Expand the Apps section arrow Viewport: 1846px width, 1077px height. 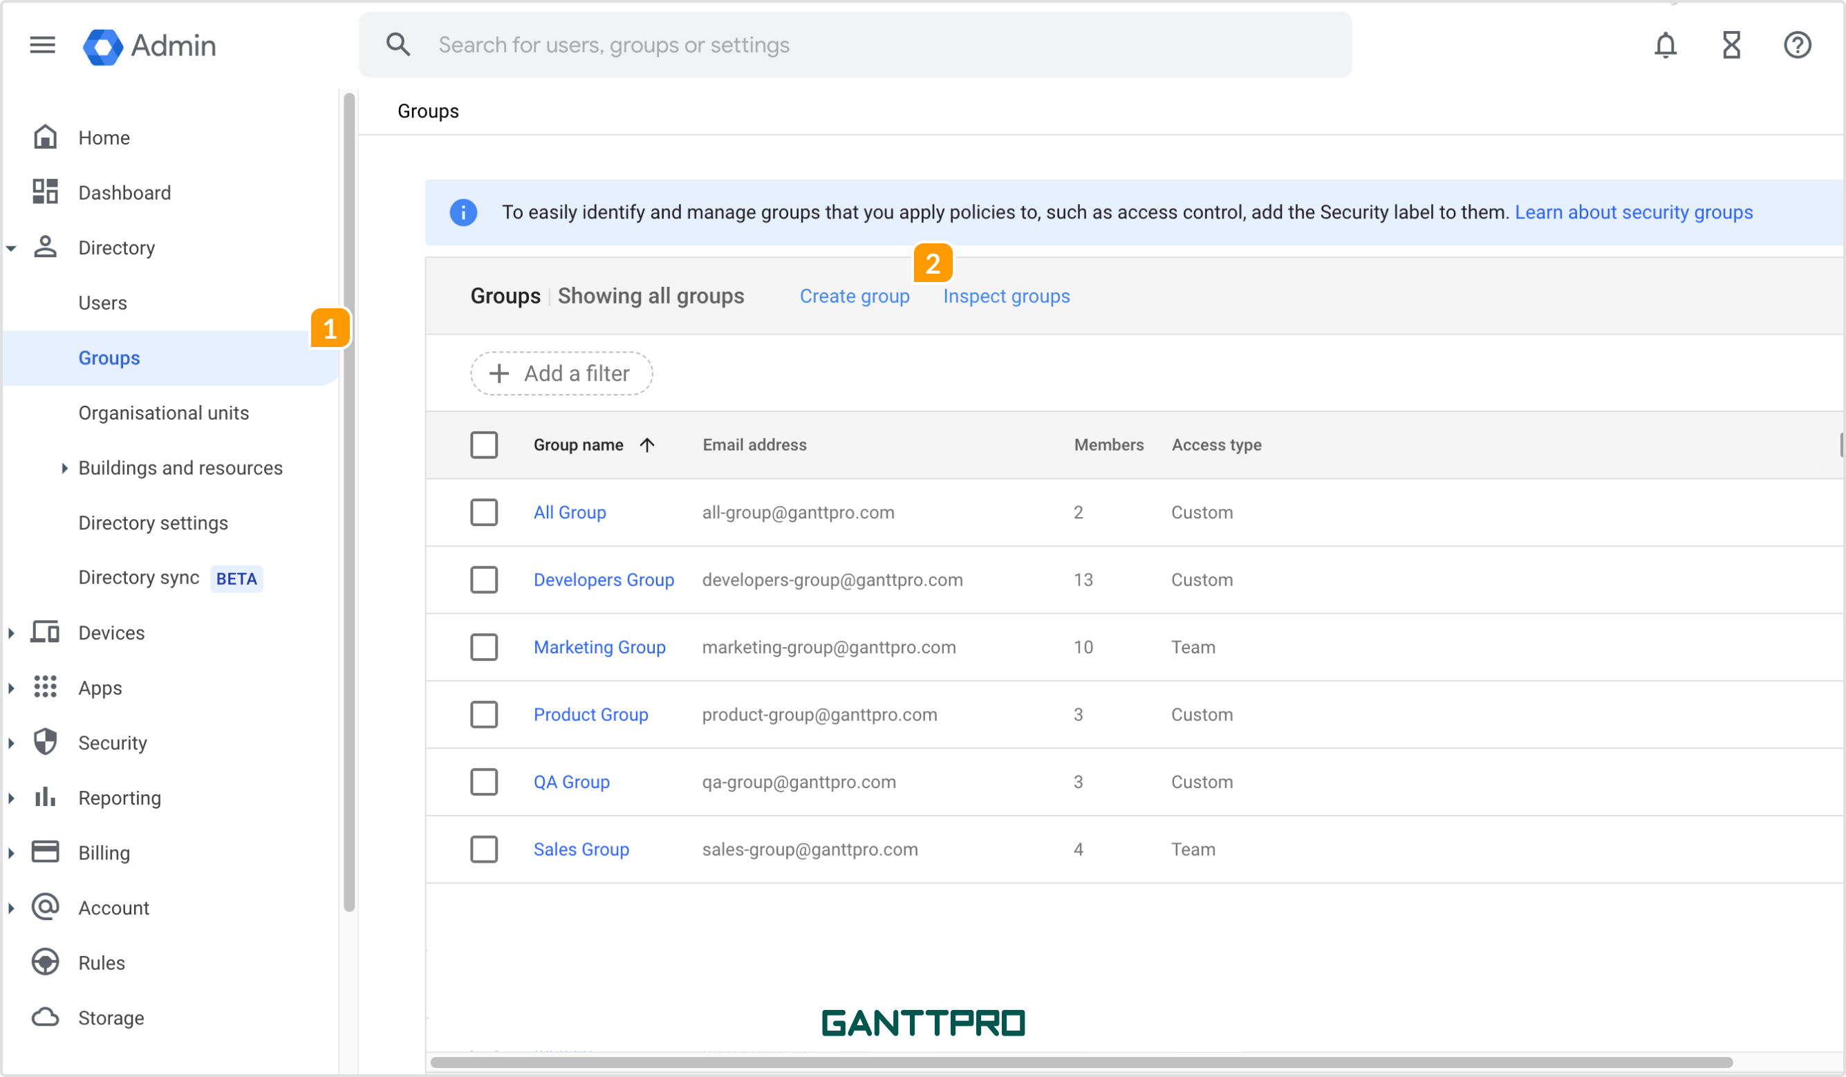click(11, 688)
